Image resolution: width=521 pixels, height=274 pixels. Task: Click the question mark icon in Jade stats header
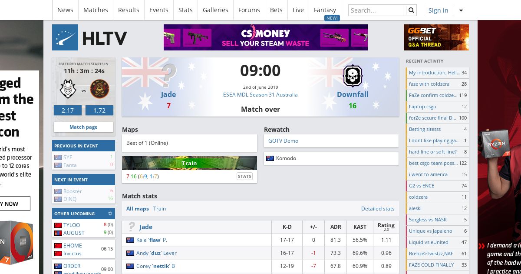(131, 227)
